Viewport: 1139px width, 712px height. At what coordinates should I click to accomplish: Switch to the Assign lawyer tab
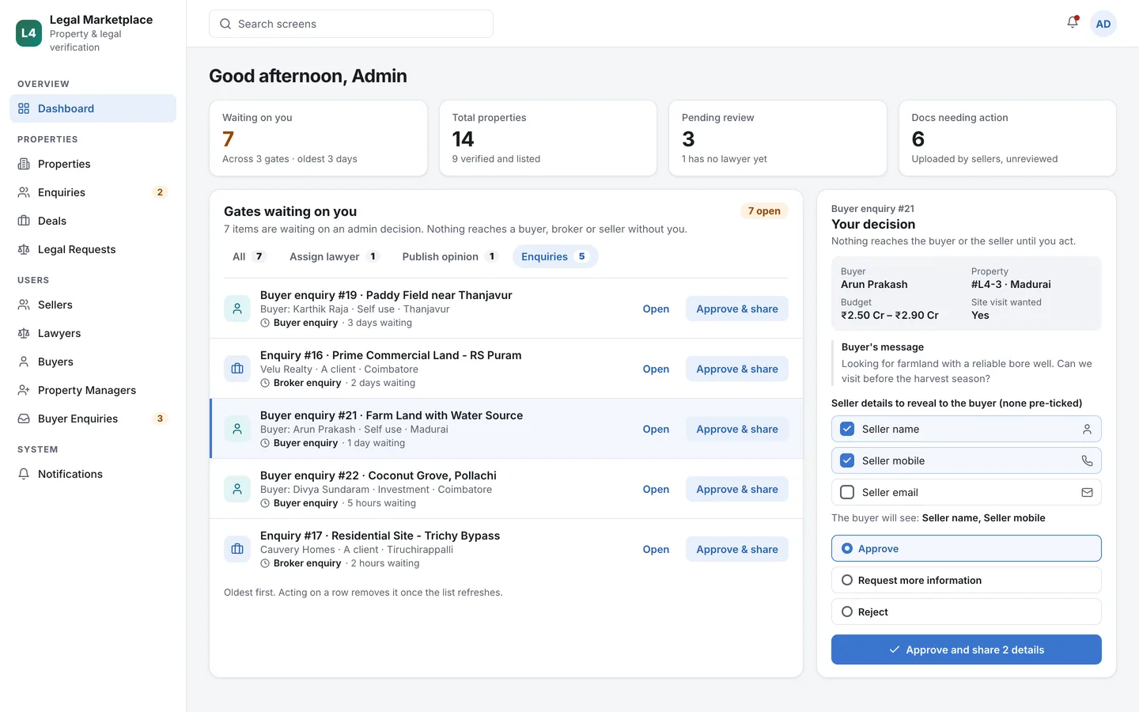pyautogui.click(x=334, y=256)
